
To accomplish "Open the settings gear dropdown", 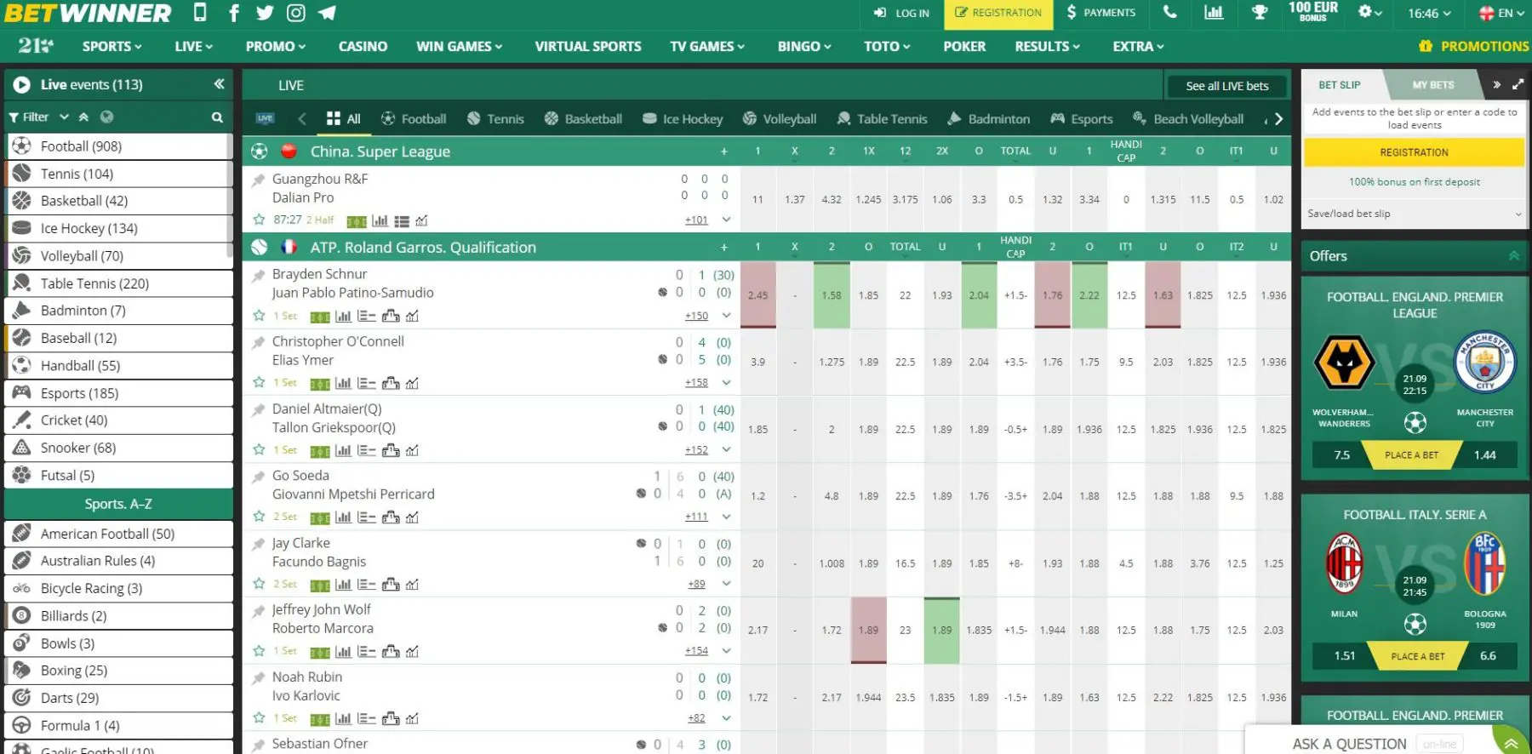I will 1370,13.
